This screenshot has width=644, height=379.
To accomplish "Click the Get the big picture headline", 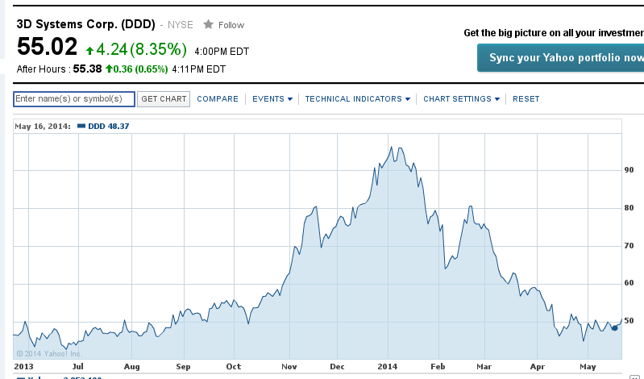I will point(554,33).
